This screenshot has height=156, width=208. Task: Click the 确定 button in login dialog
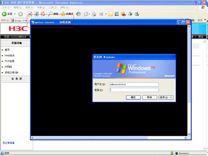pyautogui.click(x=133, y=98)
